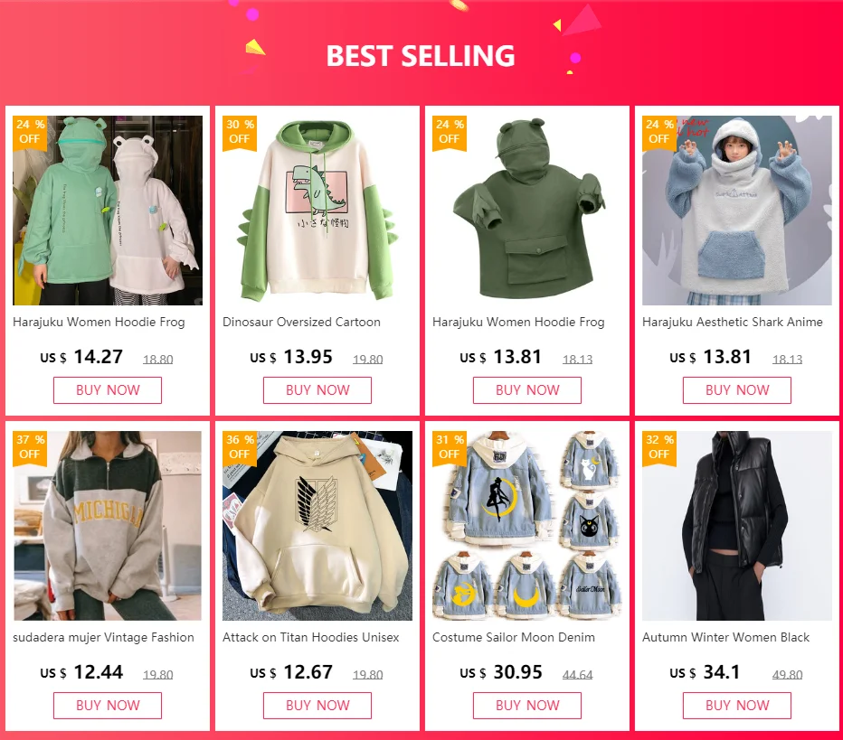Buy the sudadera mujer Vintage sweatshirt

[x=108, y=706]
